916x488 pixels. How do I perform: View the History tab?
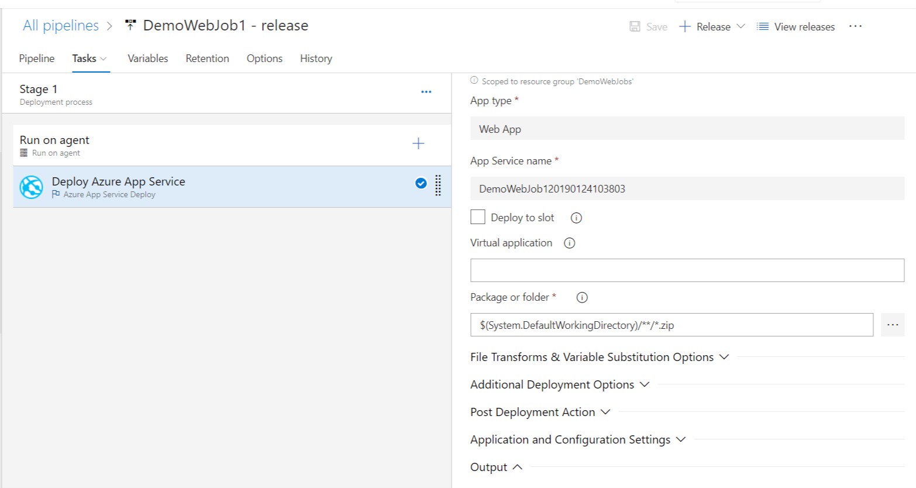click(x=316, y=59)
